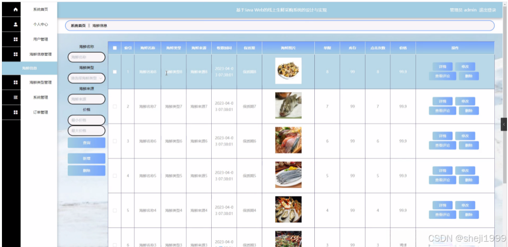Click the seafood image in row 海鲜名称8
The image size is (508, 247).
point(289,71)
